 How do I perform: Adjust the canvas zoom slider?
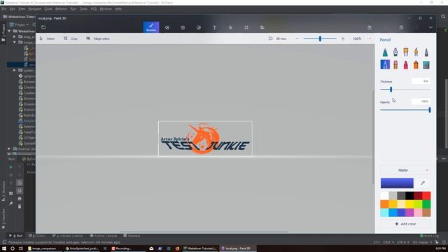(320, 38)
